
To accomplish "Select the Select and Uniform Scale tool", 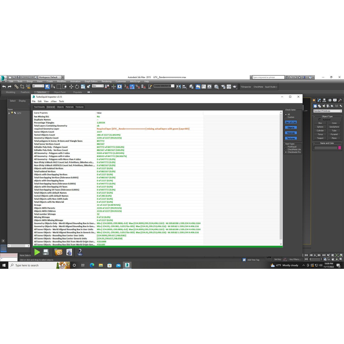I will click(83, 87).
